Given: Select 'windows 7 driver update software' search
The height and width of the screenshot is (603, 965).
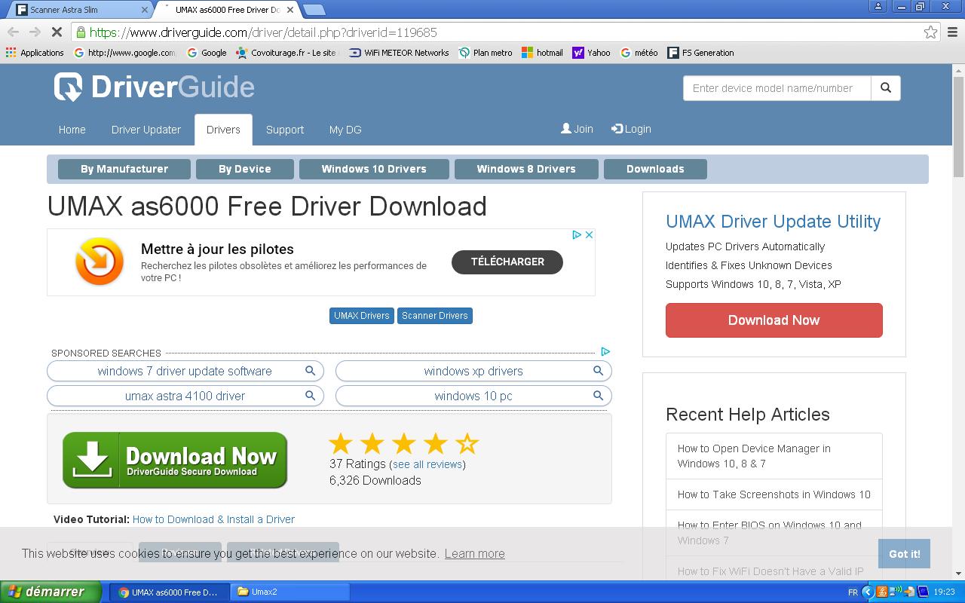Looking at the screenshot, I should click(x=185, y=371).
